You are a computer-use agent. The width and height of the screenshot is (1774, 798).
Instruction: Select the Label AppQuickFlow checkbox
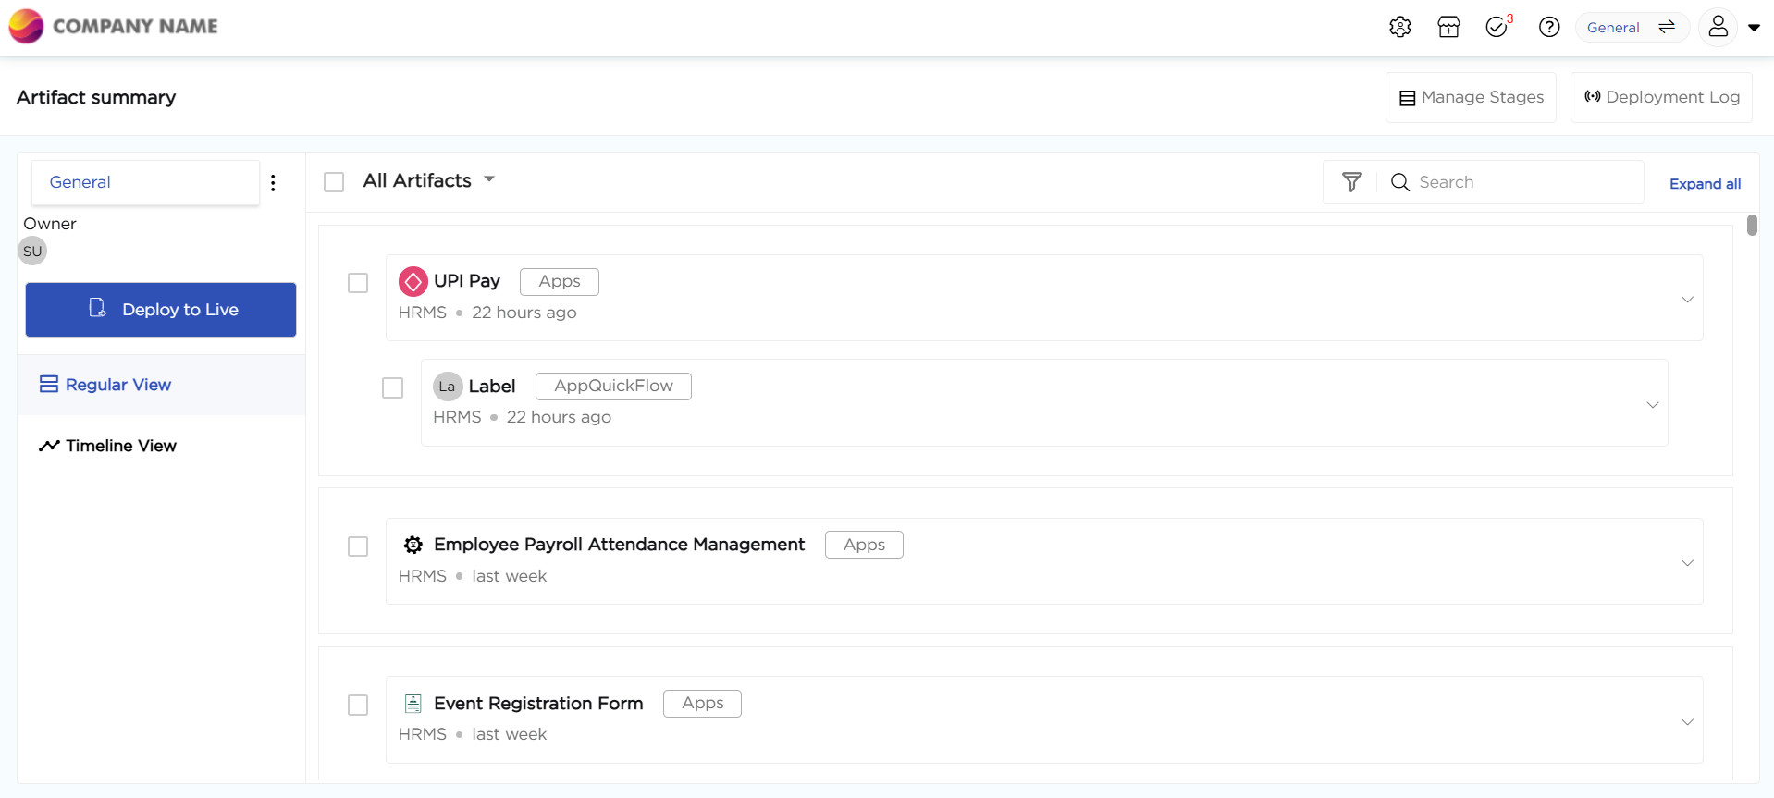[393, 387]
